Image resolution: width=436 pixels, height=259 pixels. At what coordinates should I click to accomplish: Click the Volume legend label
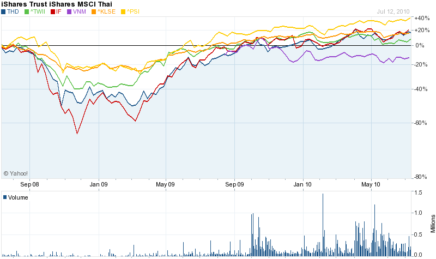click(x=18, y=197)
